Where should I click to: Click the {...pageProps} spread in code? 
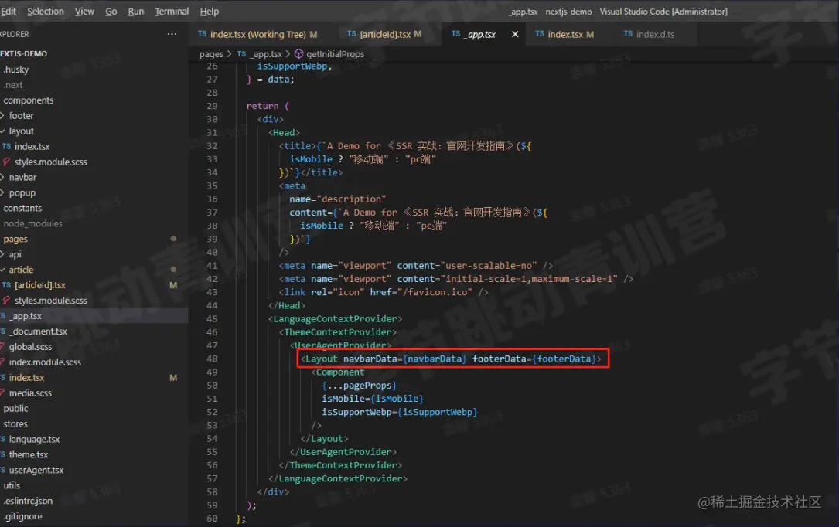tap(359, 386)
